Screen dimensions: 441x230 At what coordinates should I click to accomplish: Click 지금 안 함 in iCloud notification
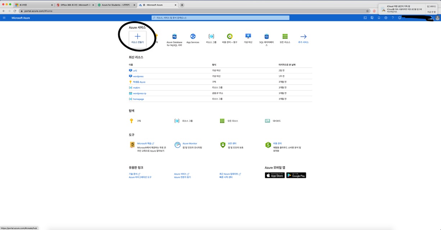tap(431, 12)
